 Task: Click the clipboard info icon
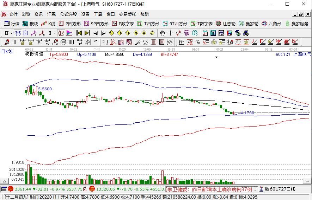(26, 33)
